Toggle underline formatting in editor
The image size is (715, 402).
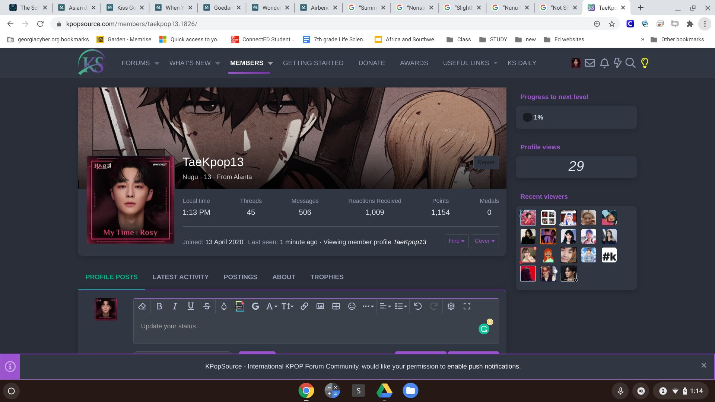191,306
